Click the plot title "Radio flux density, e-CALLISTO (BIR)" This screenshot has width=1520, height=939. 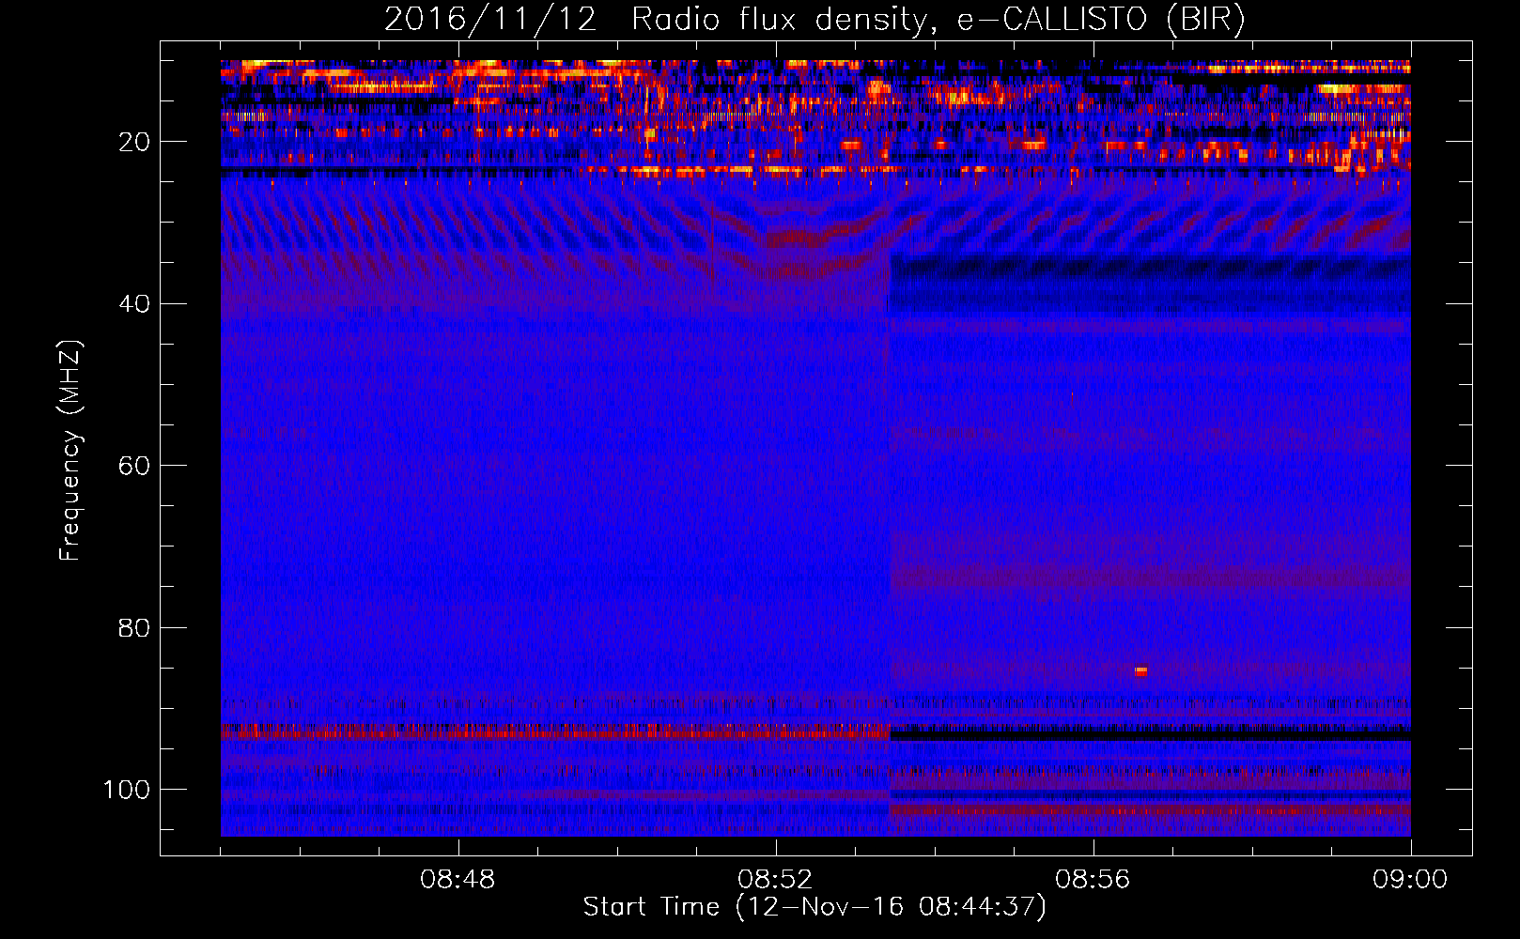938,20
